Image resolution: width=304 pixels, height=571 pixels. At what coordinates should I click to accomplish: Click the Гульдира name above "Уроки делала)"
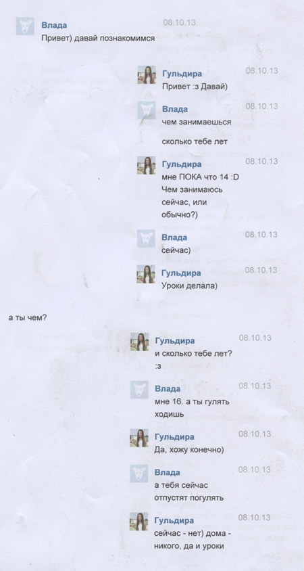181,273
